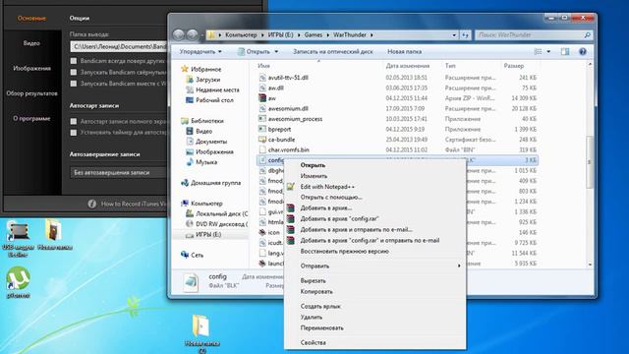Open Загрузки in the navigation pane

(207, 80)
